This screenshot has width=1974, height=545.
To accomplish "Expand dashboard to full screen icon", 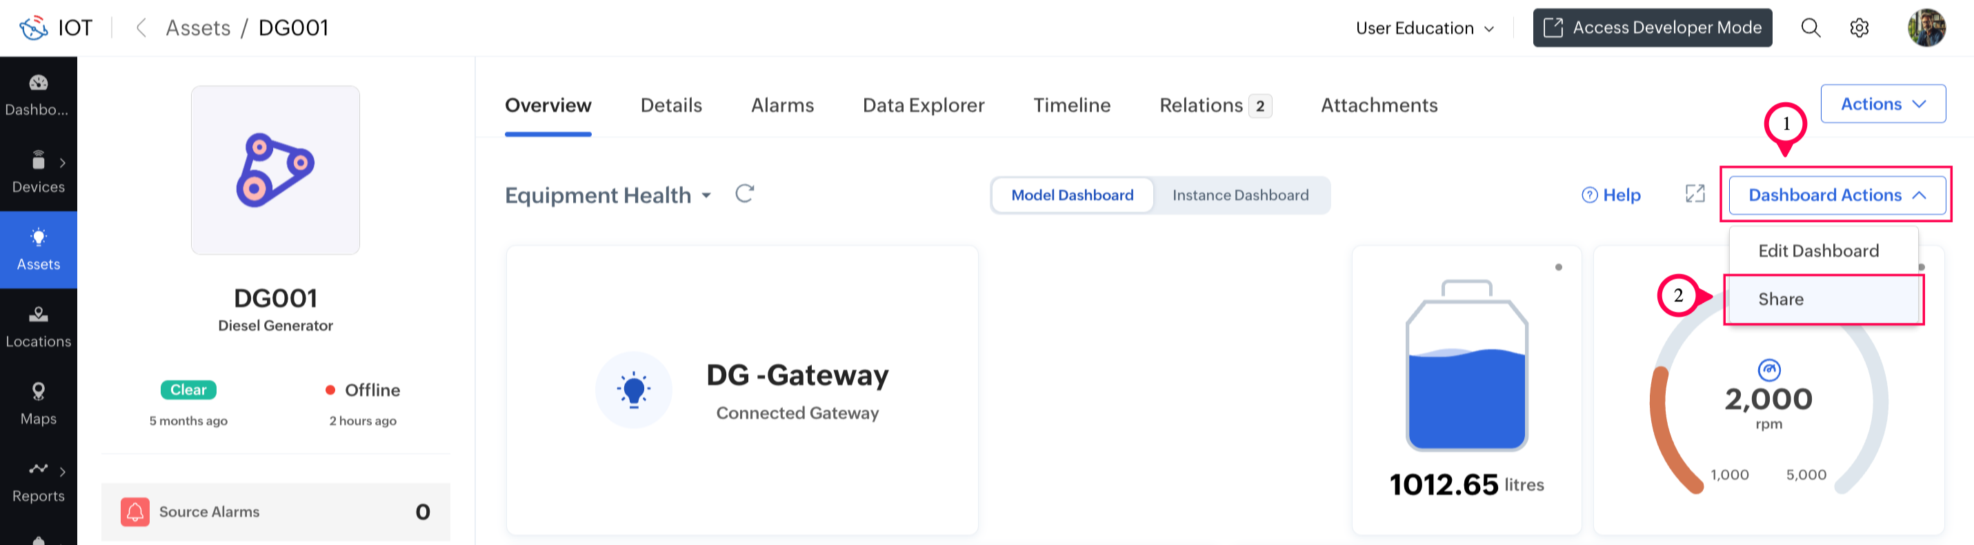I will click(x=1695, y=194).
